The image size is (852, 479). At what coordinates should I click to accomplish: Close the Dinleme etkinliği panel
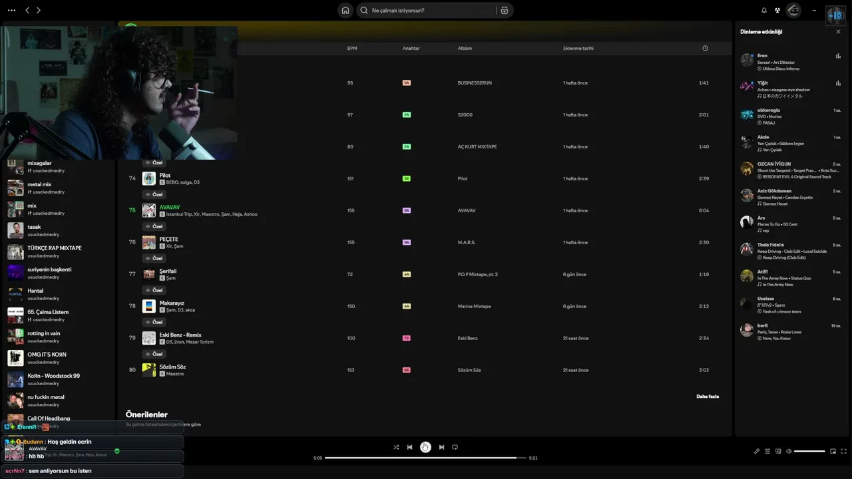point(838,32)
